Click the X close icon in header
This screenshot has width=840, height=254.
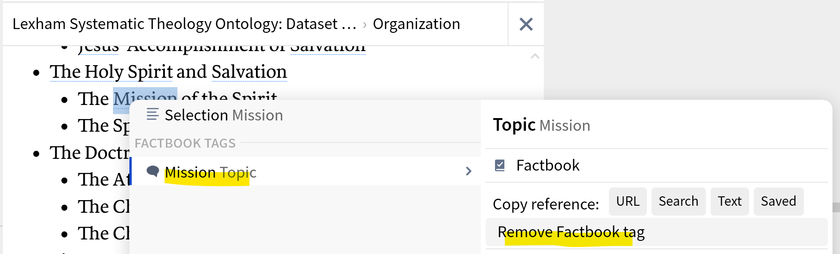(x=526, y=24)
